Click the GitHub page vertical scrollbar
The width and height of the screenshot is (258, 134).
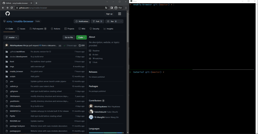(128, 27)
